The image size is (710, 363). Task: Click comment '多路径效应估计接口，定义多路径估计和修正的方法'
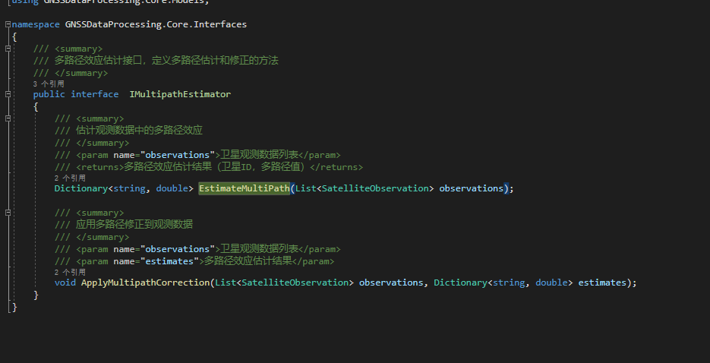pyautogui.click(x=166, y=60)
